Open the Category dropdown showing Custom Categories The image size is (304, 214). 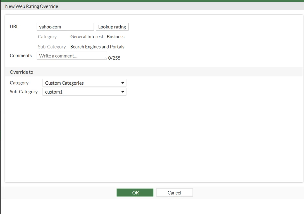pos(84,83)
